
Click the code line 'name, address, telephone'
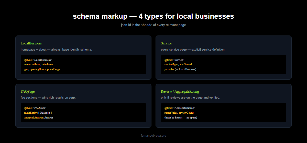38,65
